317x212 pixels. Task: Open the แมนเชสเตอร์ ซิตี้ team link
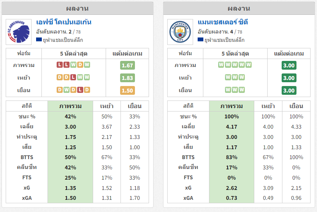223,22
